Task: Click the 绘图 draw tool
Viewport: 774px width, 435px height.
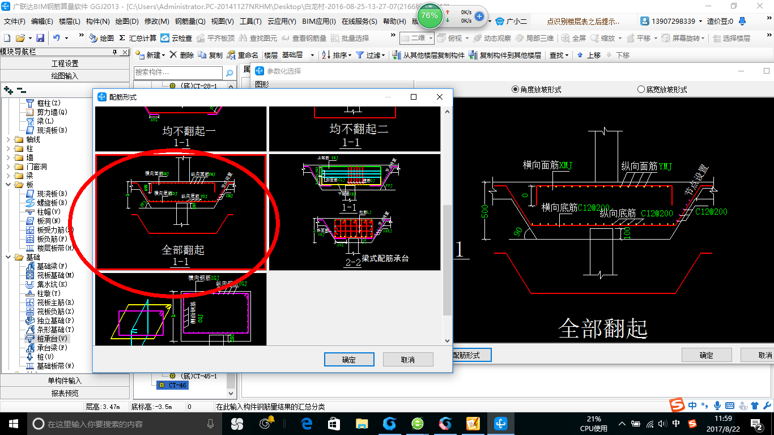Action: [101, 38]
